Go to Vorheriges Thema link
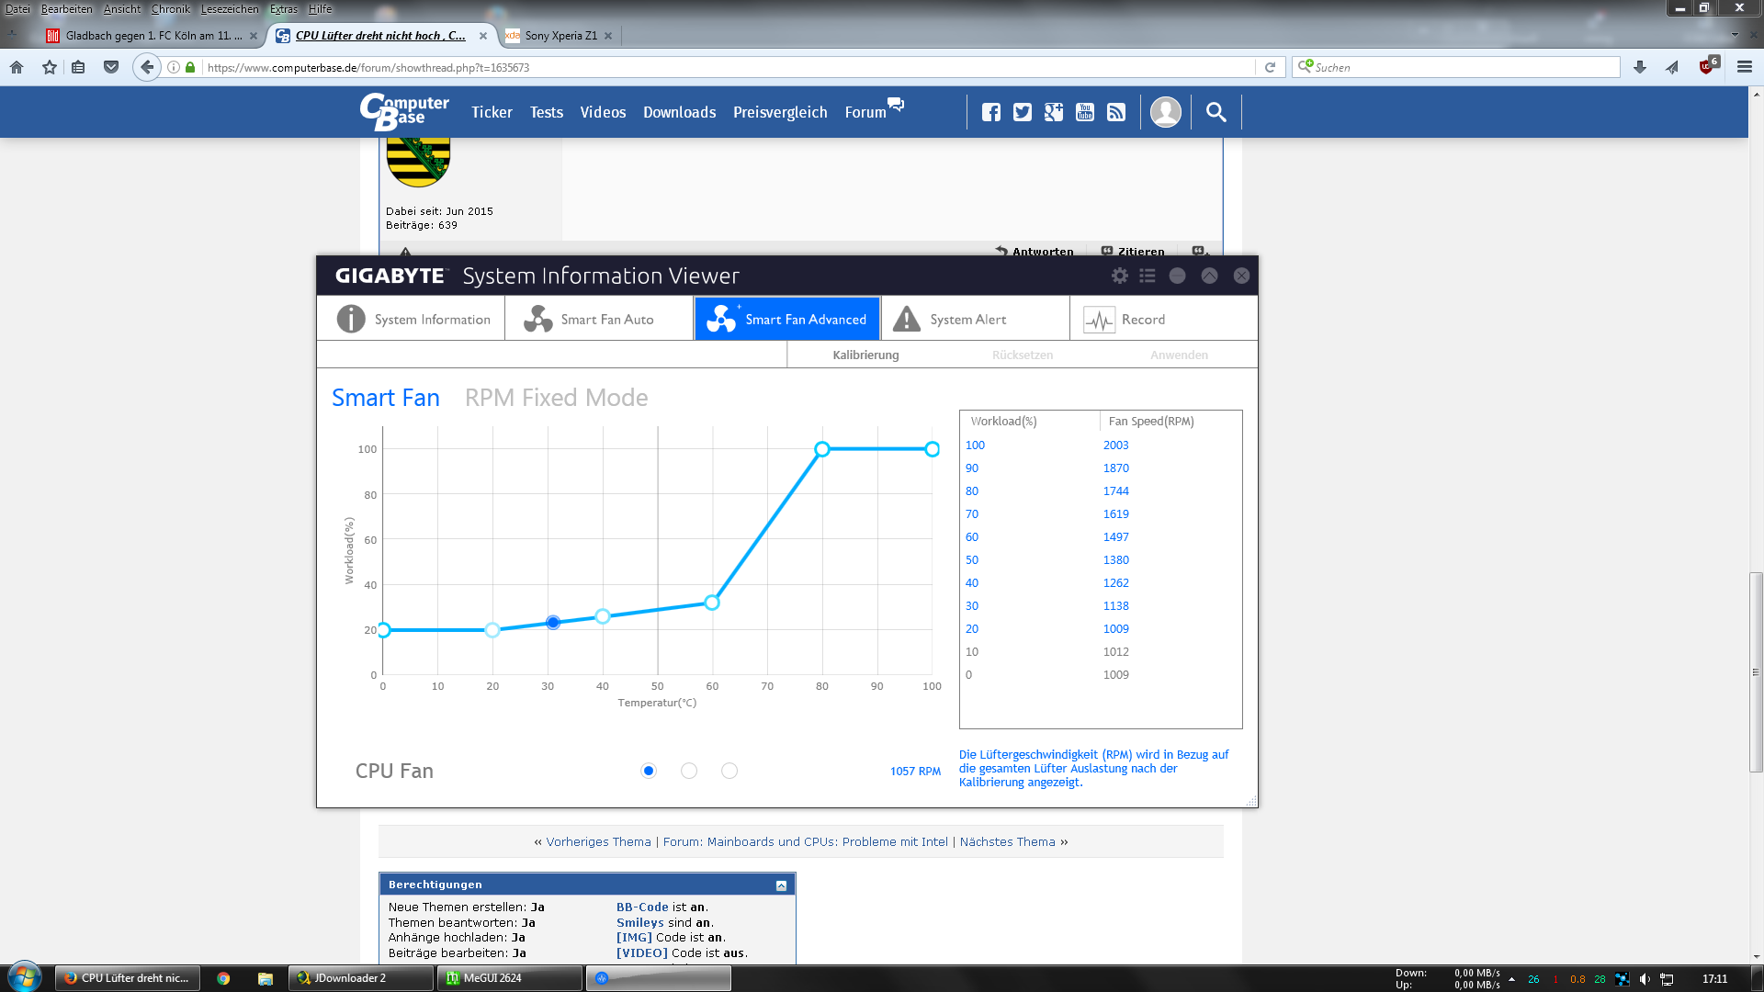Viewport: 1764px width, 992px height. click(598, 842)
